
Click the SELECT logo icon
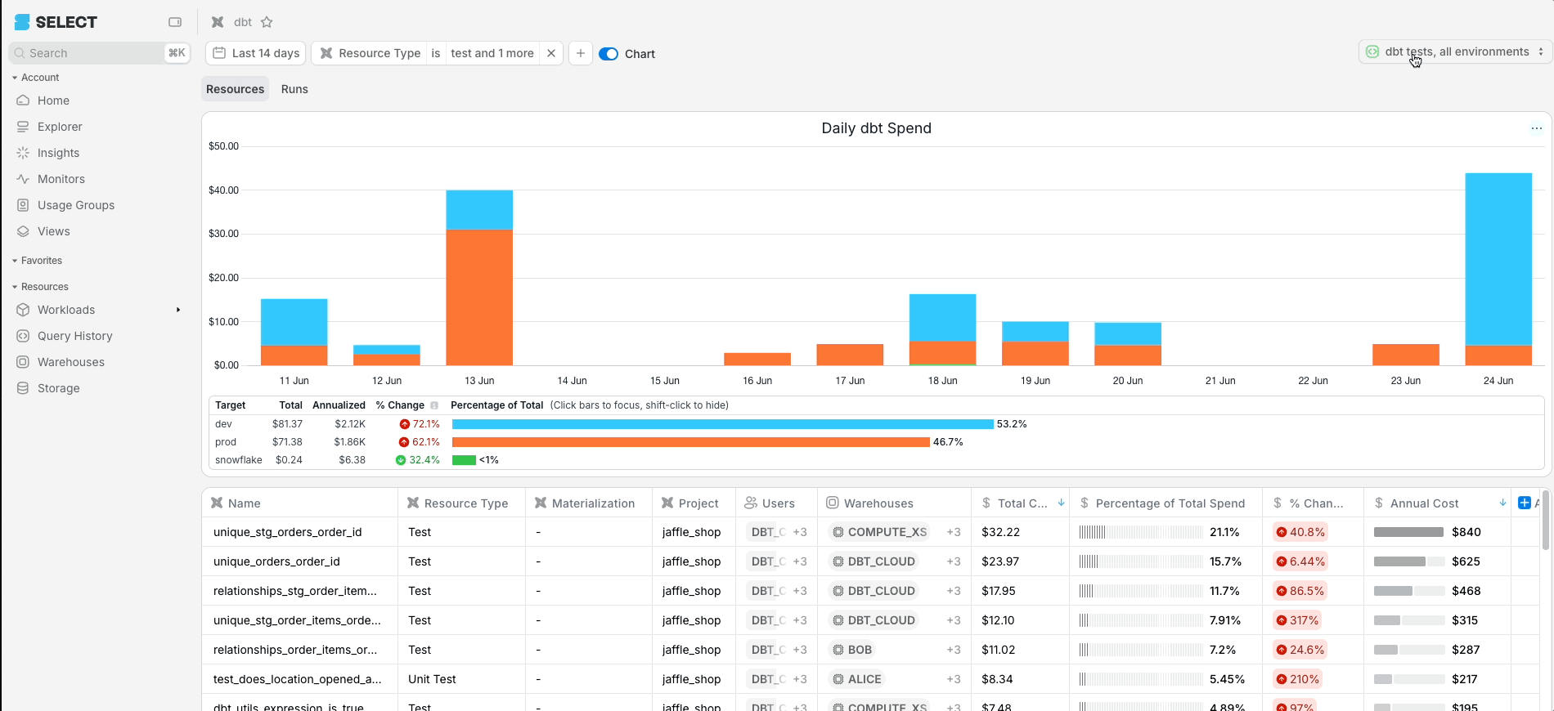tap(22, 22)
